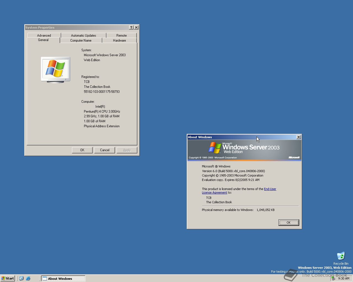The width and height of the screenshot is (353, 282).
Task: Click the 1,048,052 KB memory value
Action: (266, 210)
